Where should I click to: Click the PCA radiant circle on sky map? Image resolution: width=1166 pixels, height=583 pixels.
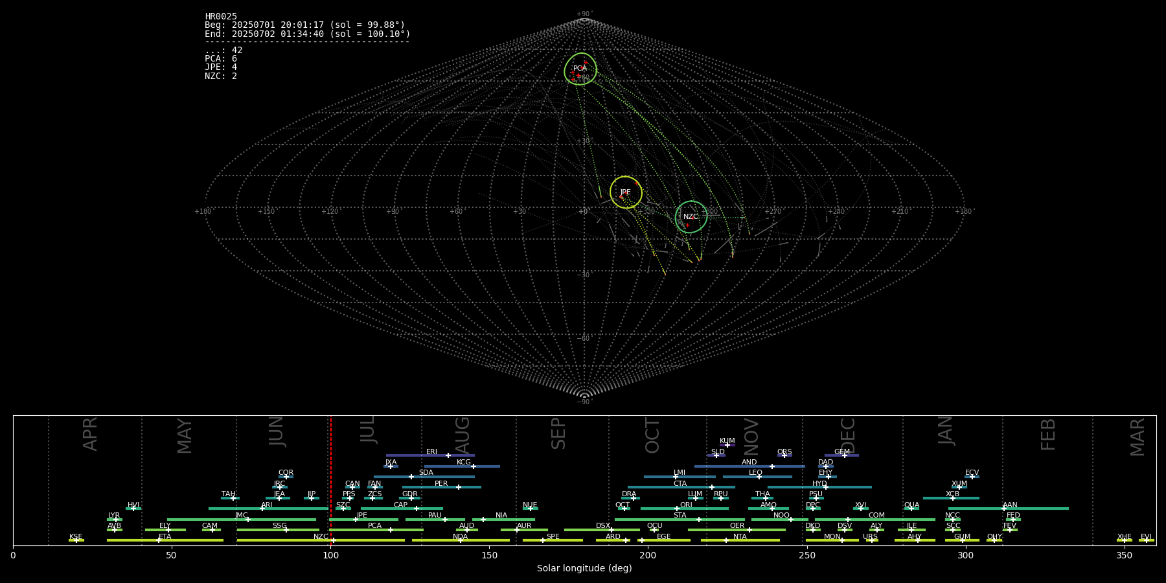pos(580,69)
